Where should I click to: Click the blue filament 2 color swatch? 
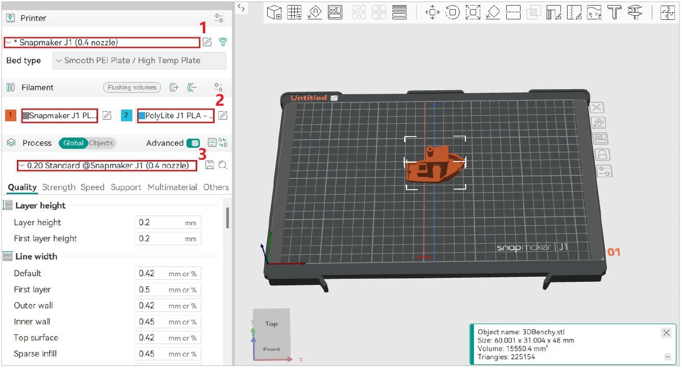(x=127, y=116)
